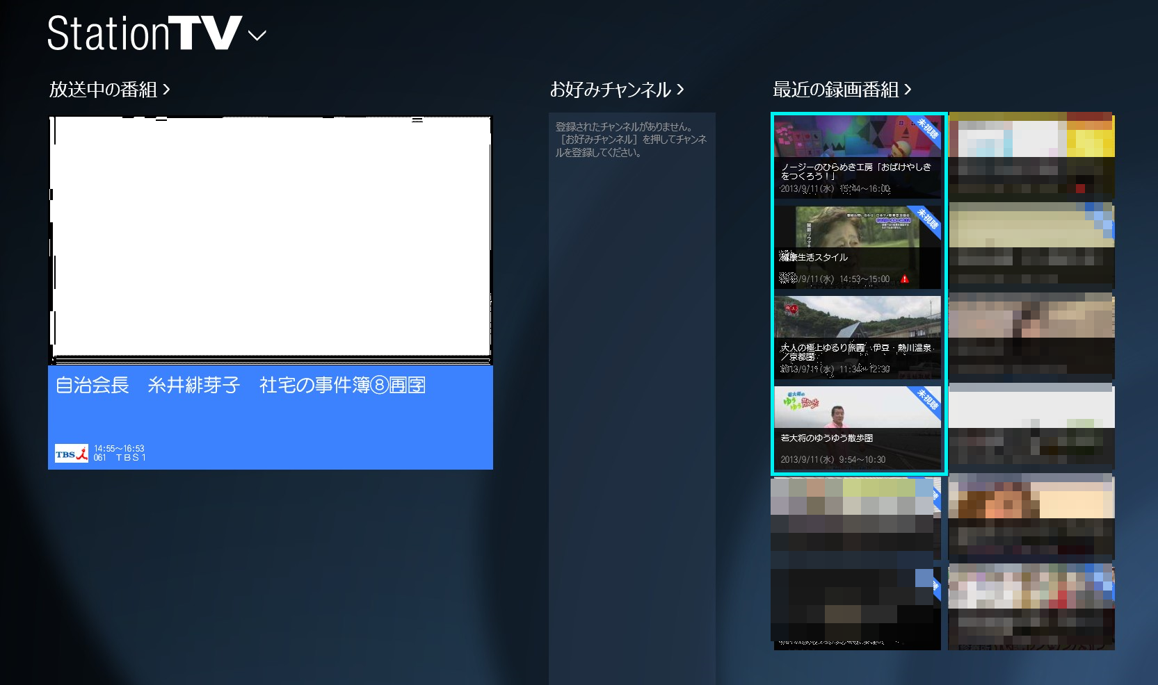Open the 放送中の番組 section
Image resolution: width=1158 pixels, height=685 pixels.
tap(110, 90)
